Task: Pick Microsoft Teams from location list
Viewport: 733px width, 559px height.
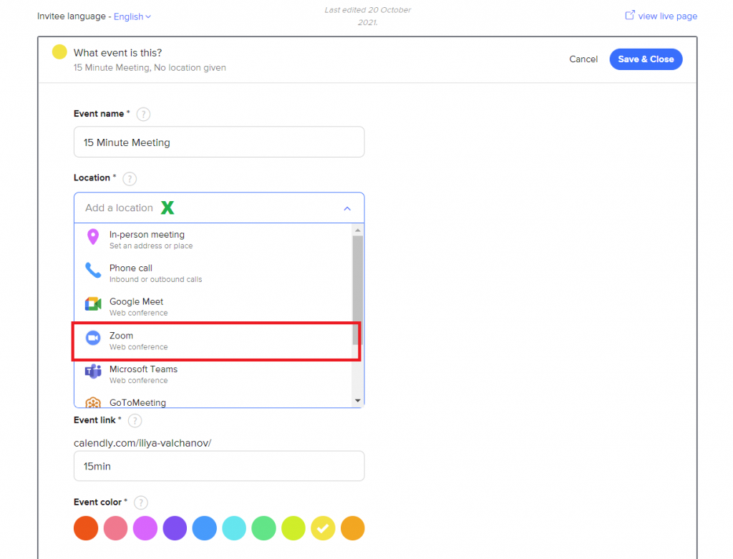Action: [x=213, y=374]
